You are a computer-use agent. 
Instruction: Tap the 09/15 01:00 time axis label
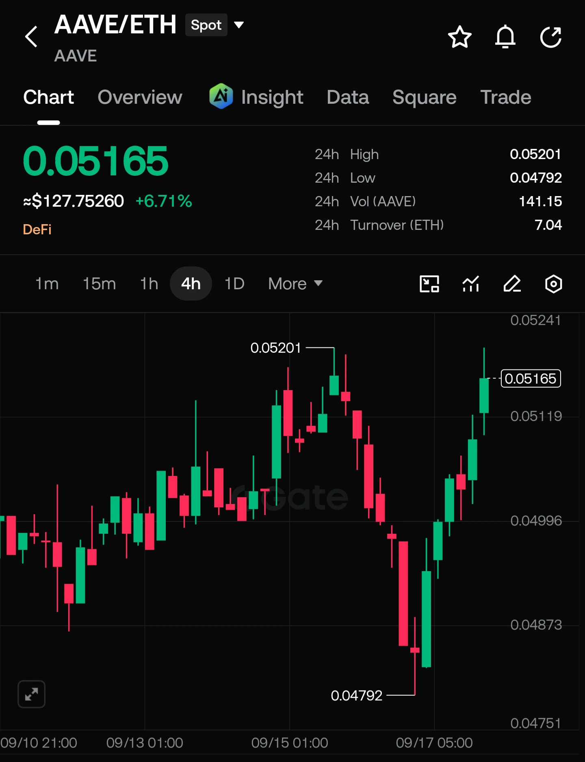point(290,743)
